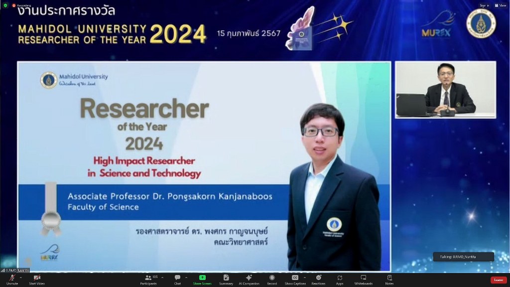Open the Participants panel

point(148,280)
